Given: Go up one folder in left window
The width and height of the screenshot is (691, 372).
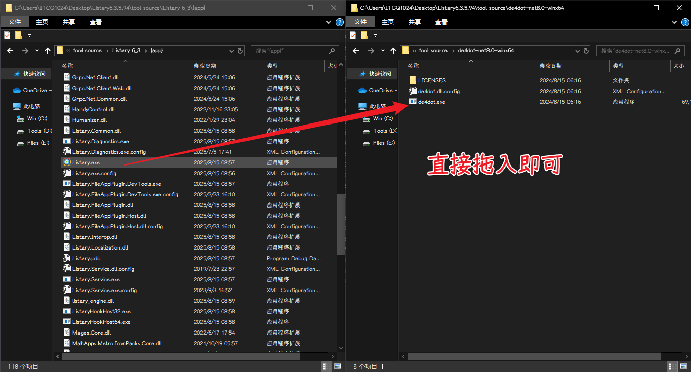Looking at the screenshot, I should [48, 51].
